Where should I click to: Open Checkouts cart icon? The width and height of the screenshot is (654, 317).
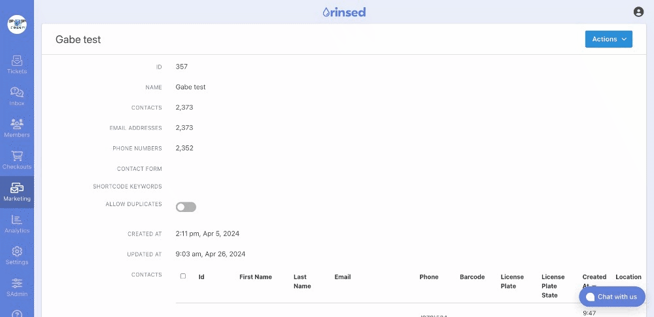pos(17,156)
